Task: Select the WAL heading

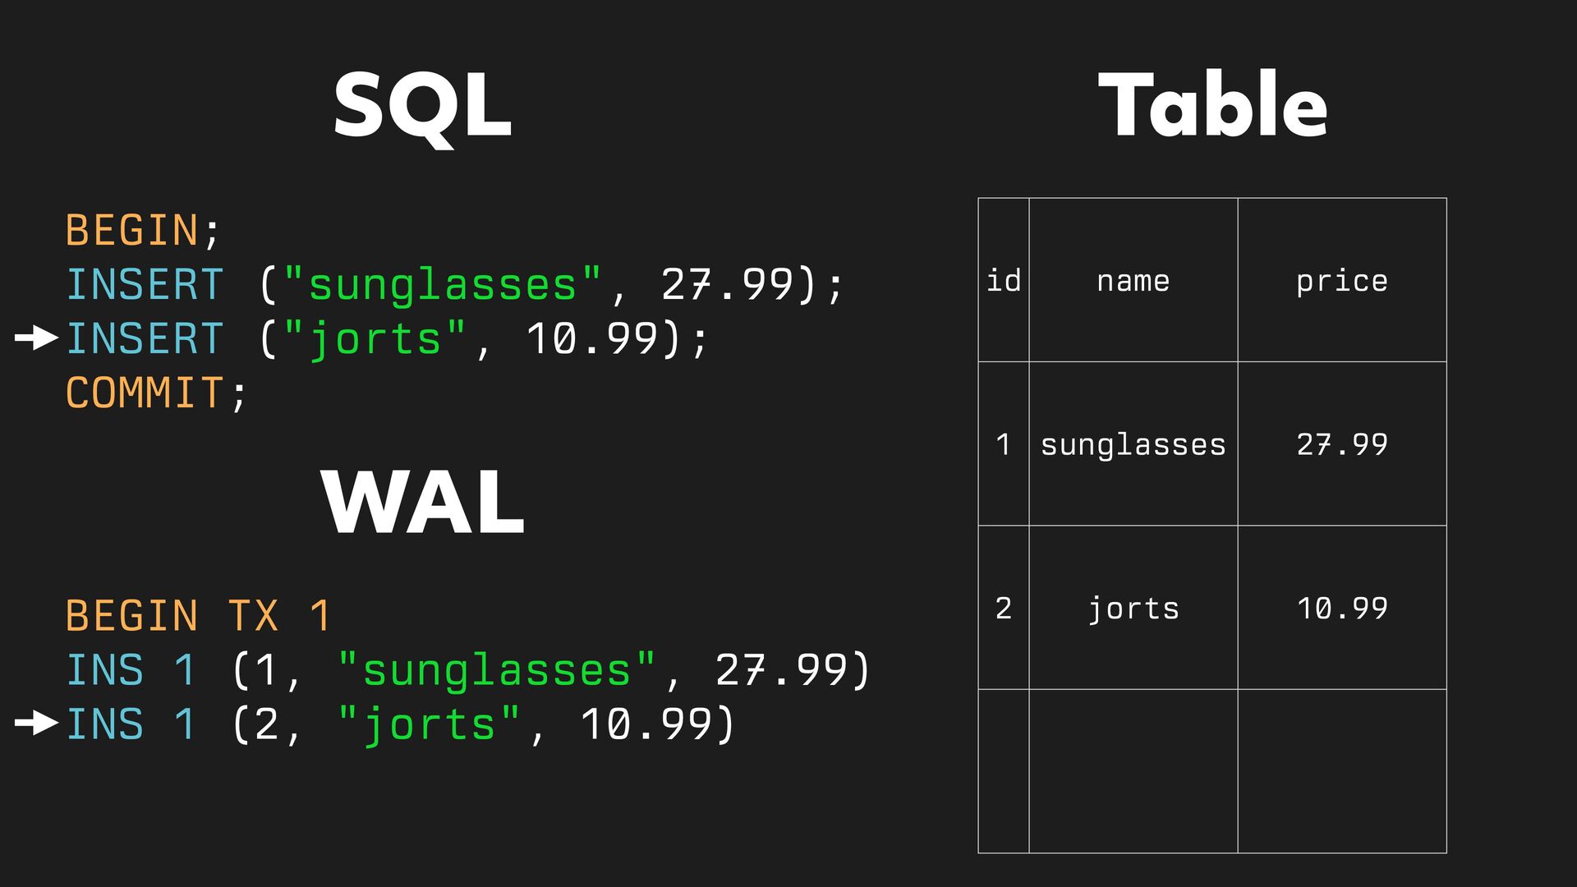Action: 423,502
